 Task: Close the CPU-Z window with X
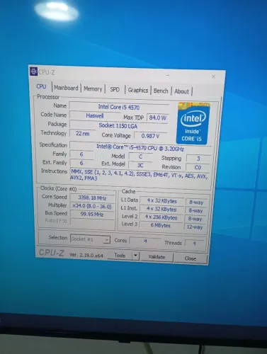[213, 76]
